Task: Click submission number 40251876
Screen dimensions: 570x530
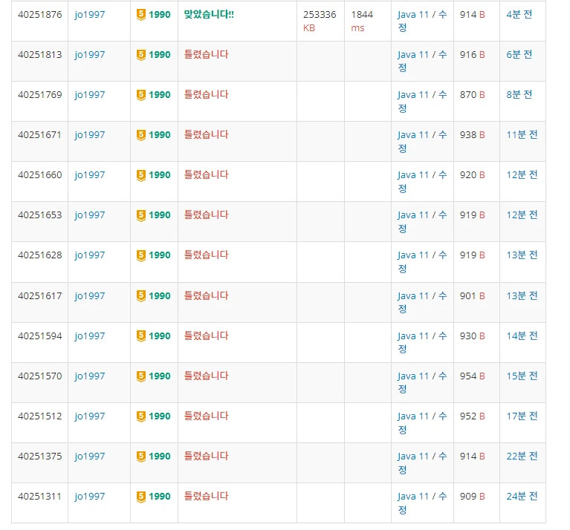Action: pos(40,15)
